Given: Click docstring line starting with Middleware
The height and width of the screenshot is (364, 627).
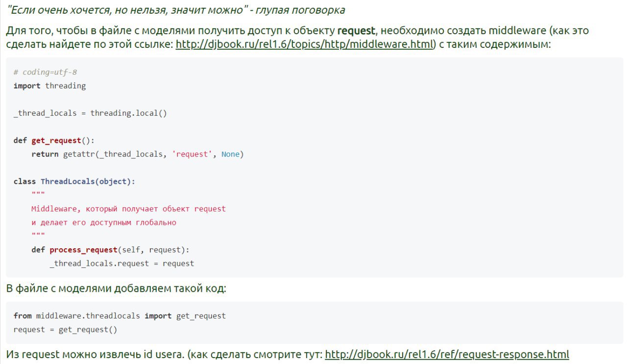Looking at the screenshot, I should [x=128, y=209].
